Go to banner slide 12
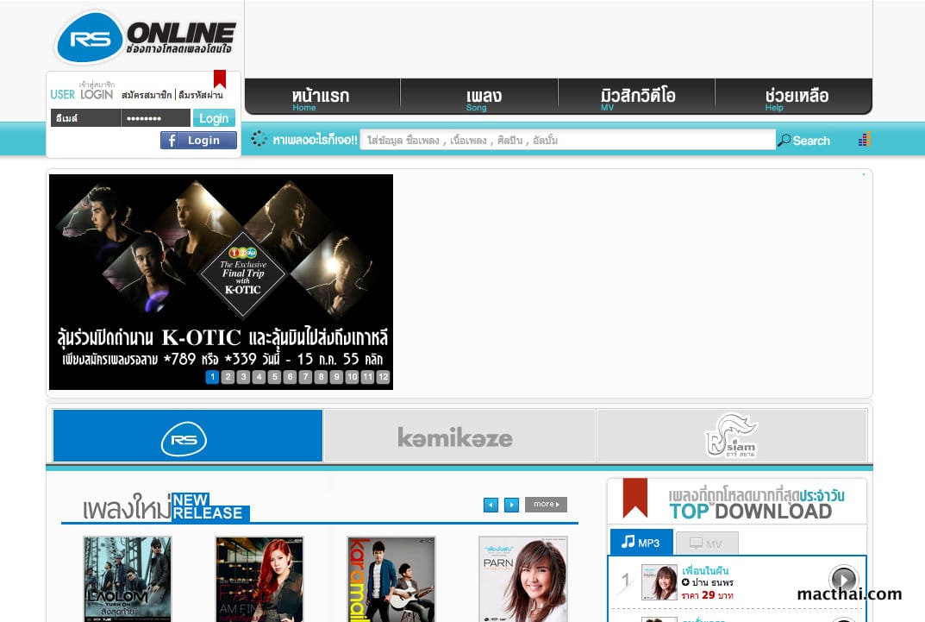The image size is (925, 622). click(383, 376)
